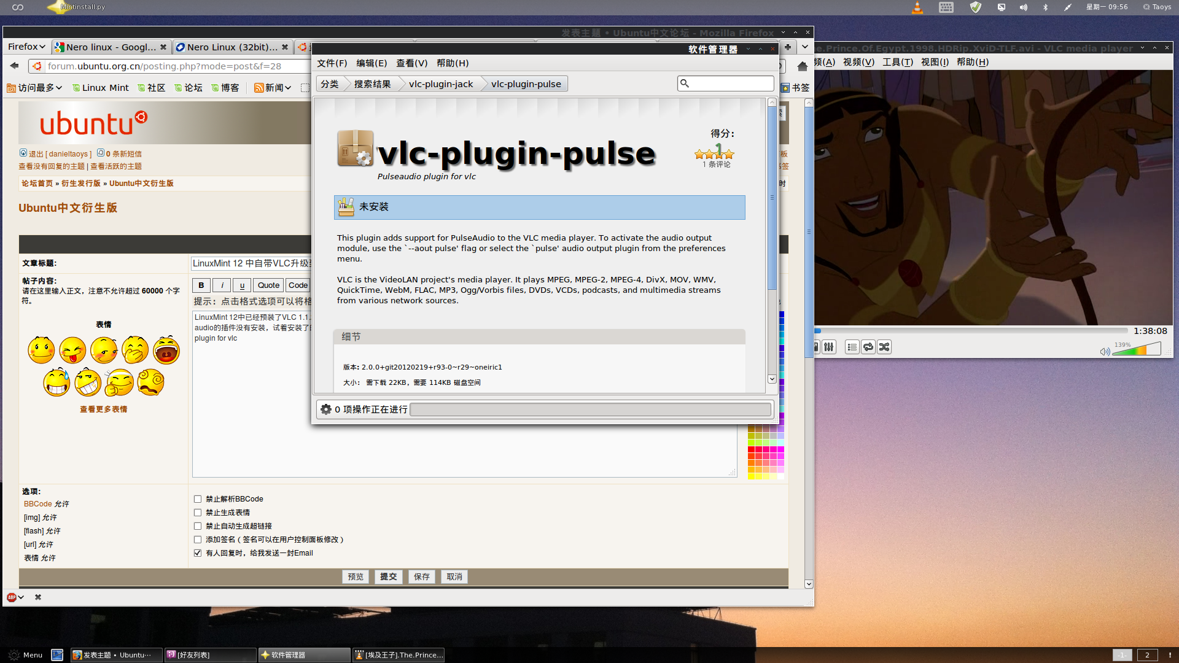Click VLC cone icon in system tray

pyautogui.click(x=917, y=7)
